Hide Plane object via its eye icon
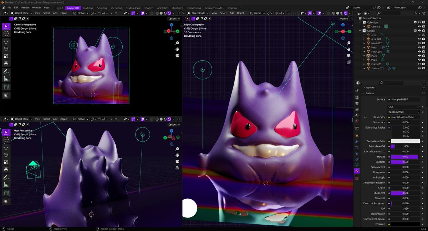This screenshot has width=428, height=231. point(419,56)
